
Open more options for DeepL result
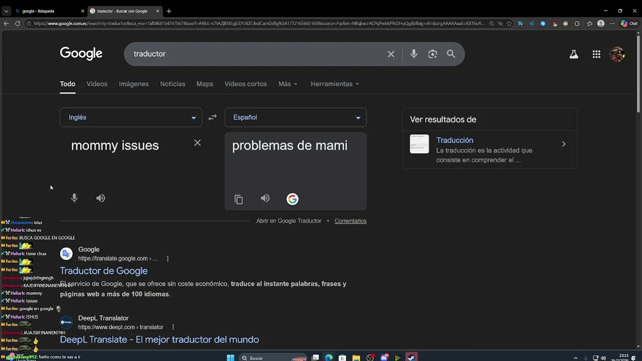coord(173,327)
